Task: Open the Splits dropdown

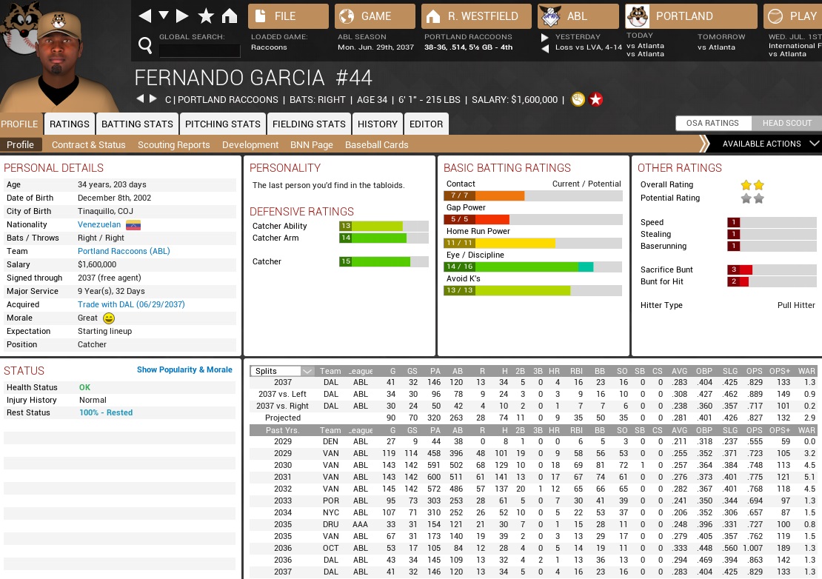Action: click(x=282, y=371)
